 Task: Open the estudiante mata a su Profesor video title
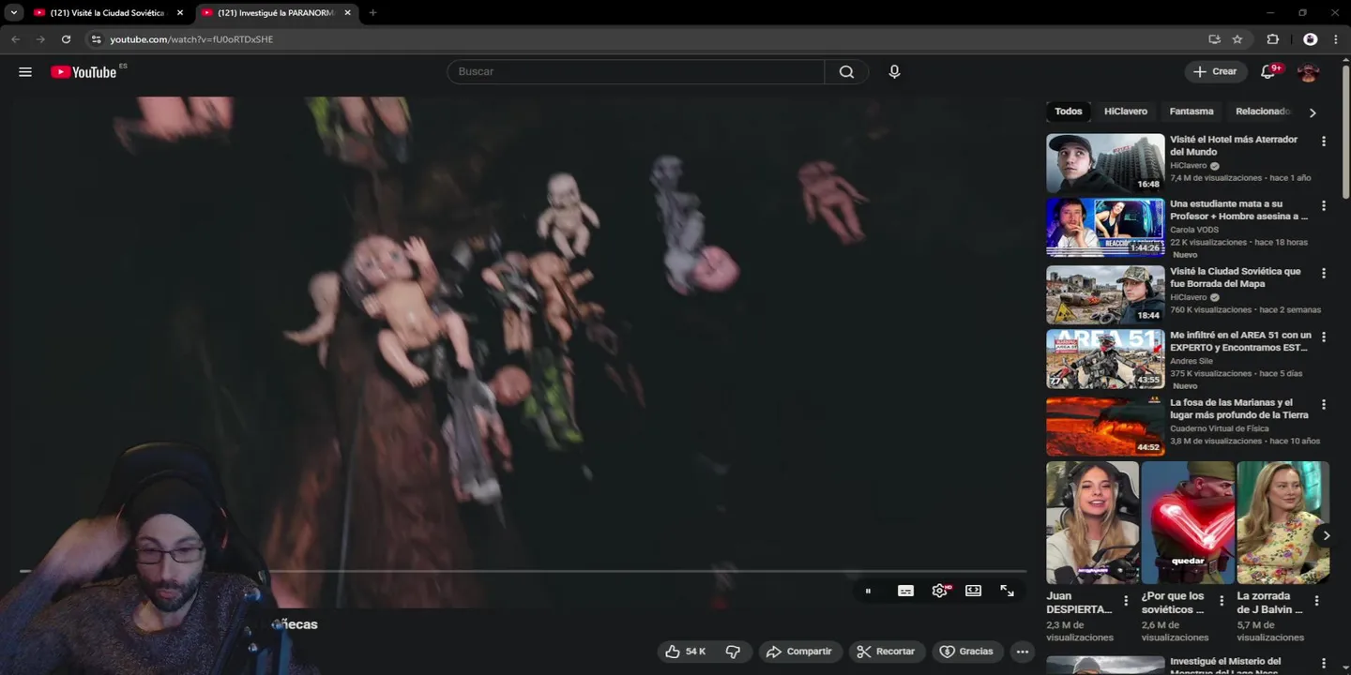[x=1238, y=210]
